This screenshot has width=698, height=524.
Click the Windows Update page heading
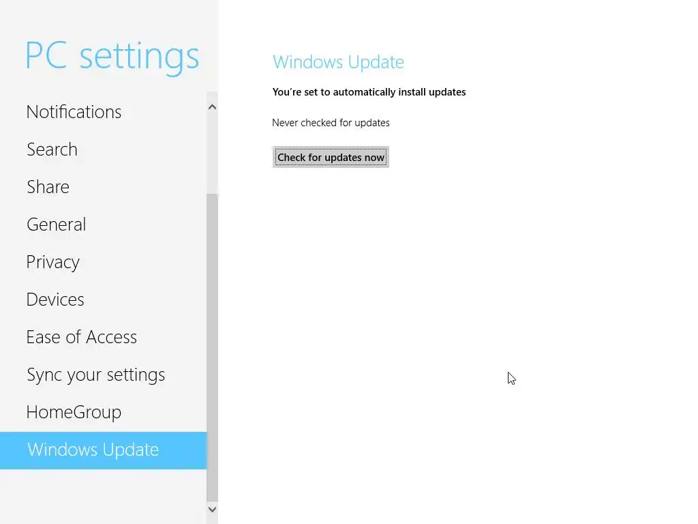click(x=338, y=62)
